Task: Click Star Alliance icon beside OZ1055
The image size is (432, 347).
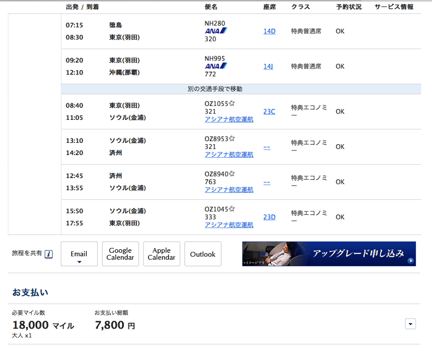Action: [x=232, y=104]
